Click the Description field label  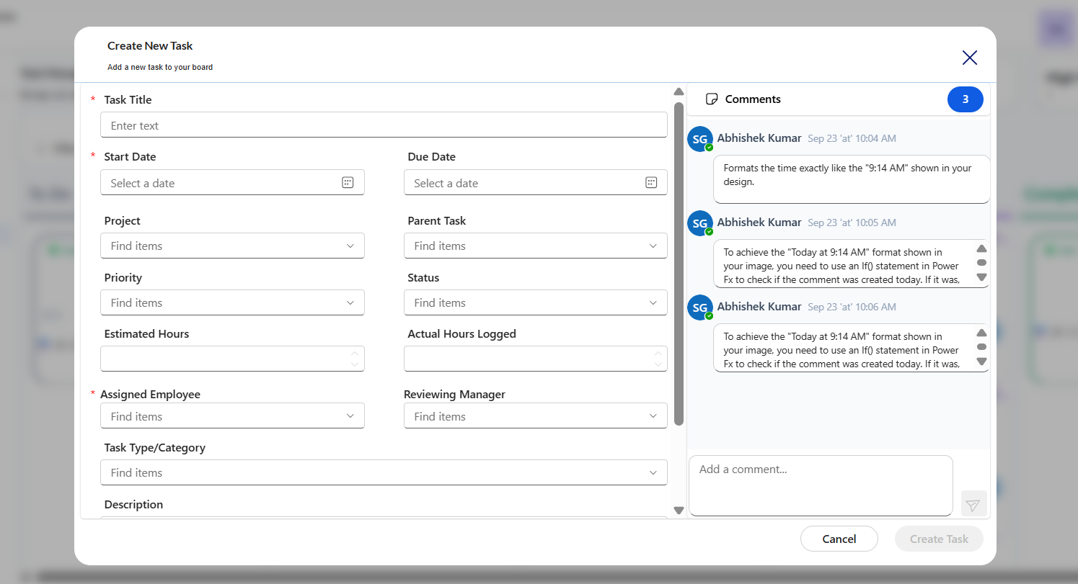tap(133, 504)
